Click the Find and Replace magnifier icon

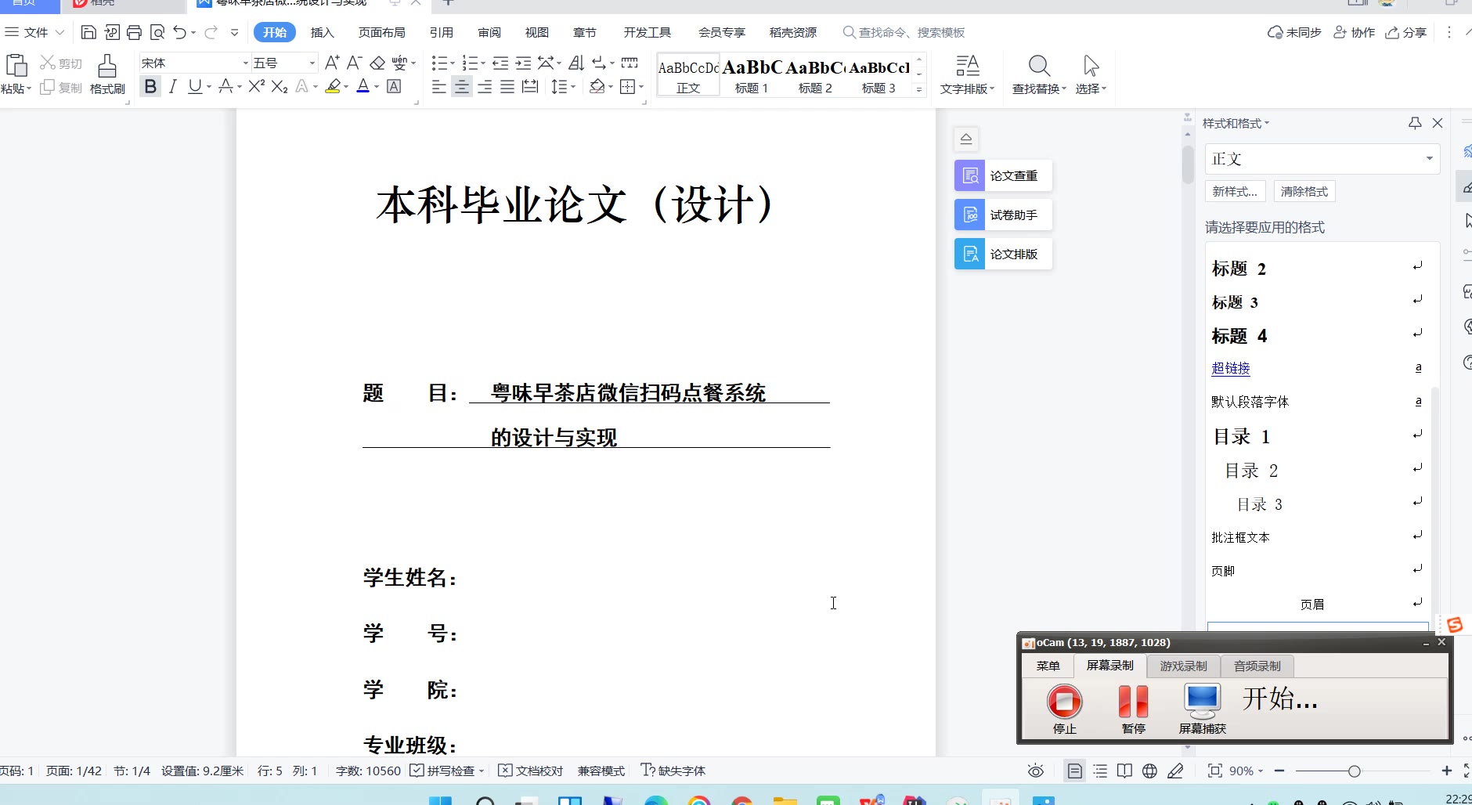click(x=1039, y=66)
